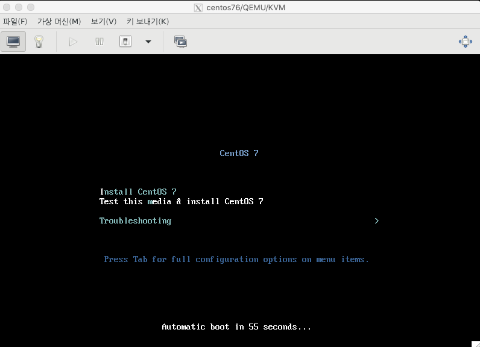Viewport: 480px width, 347px height.
Task: Click the Automatic boot countdown text
Action: 236,327
